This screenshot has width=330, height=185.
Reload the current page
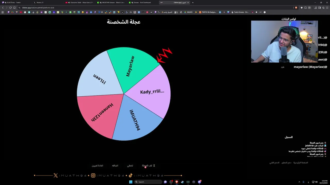[11, 8]
